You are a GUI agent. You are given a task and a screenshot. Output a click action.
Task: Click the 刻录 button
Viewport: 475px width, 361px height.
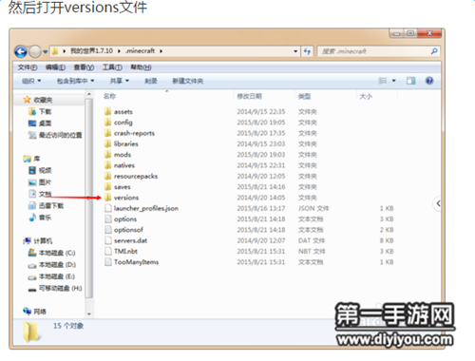[151, 81]
